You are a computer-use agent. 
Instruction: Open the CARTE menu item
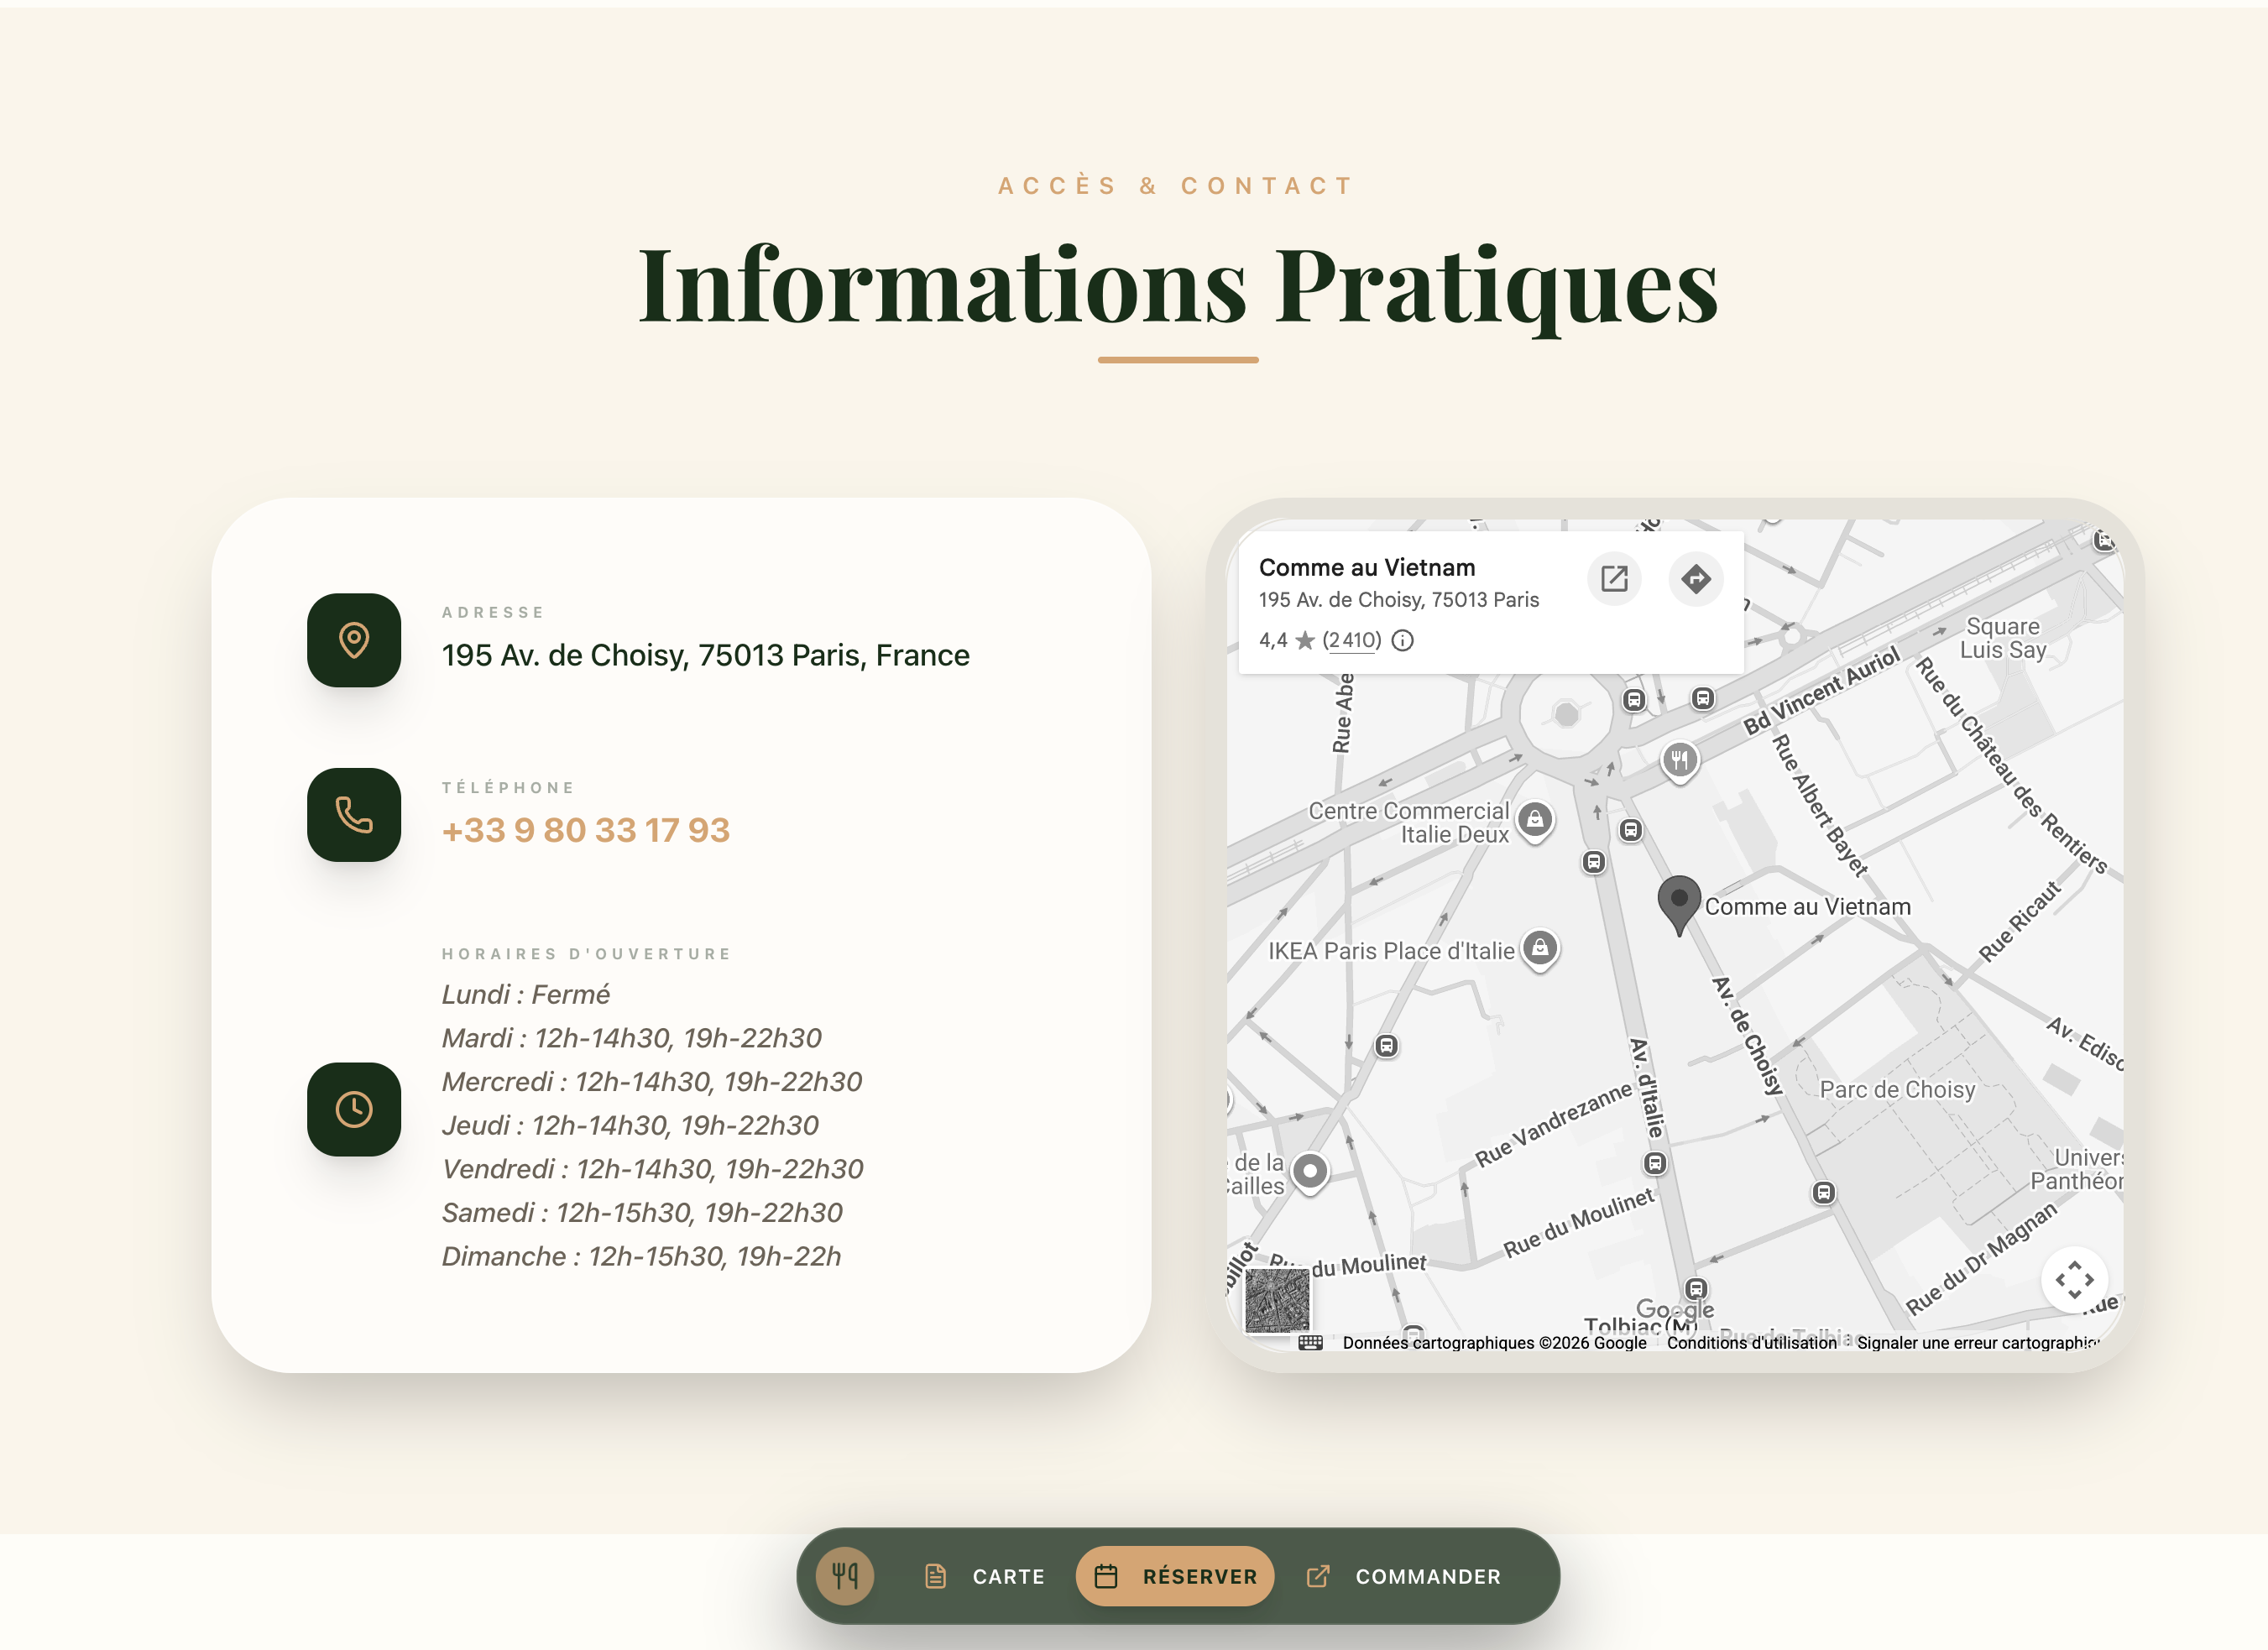pyautogui.click(x=1008, y=1576)
